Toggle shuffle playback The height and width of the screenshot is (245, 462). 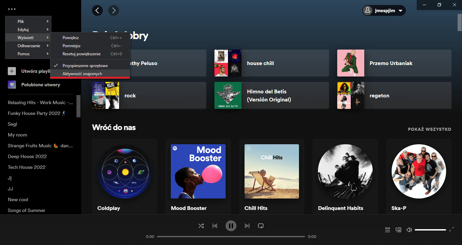[201, 226]
